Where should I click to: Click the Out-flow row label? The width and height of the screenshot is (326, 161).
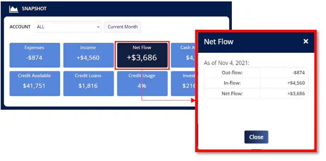[x=232, y=73]
